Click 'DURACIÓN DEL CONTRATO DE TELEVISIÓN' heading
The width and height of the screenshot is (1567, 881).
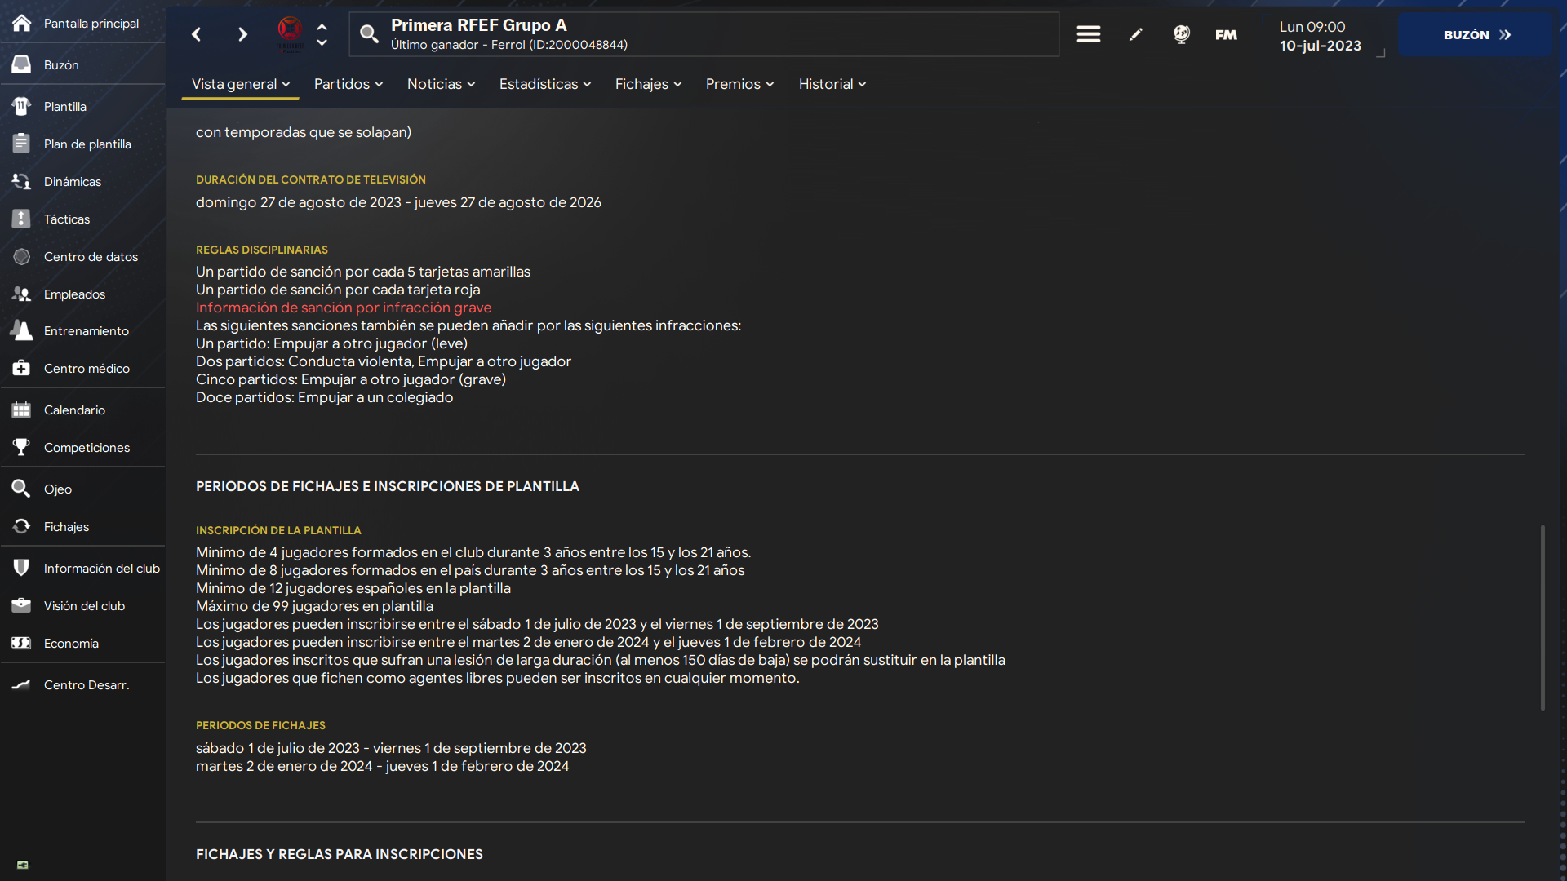311,179
